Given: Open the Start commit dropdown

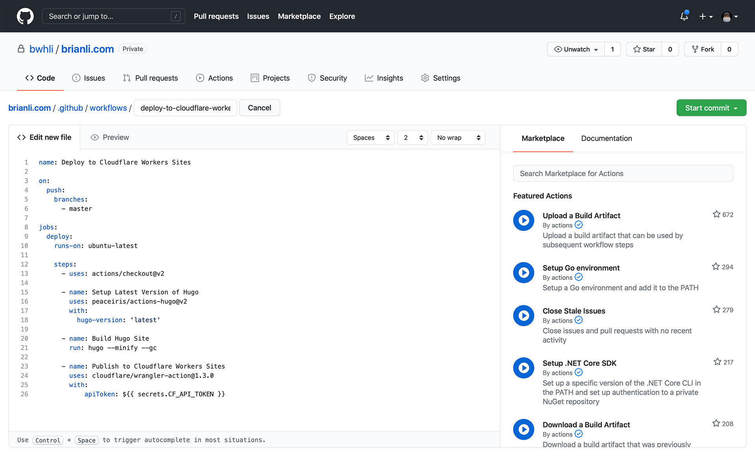Looking at the screenshot, I should pos(711,108).
